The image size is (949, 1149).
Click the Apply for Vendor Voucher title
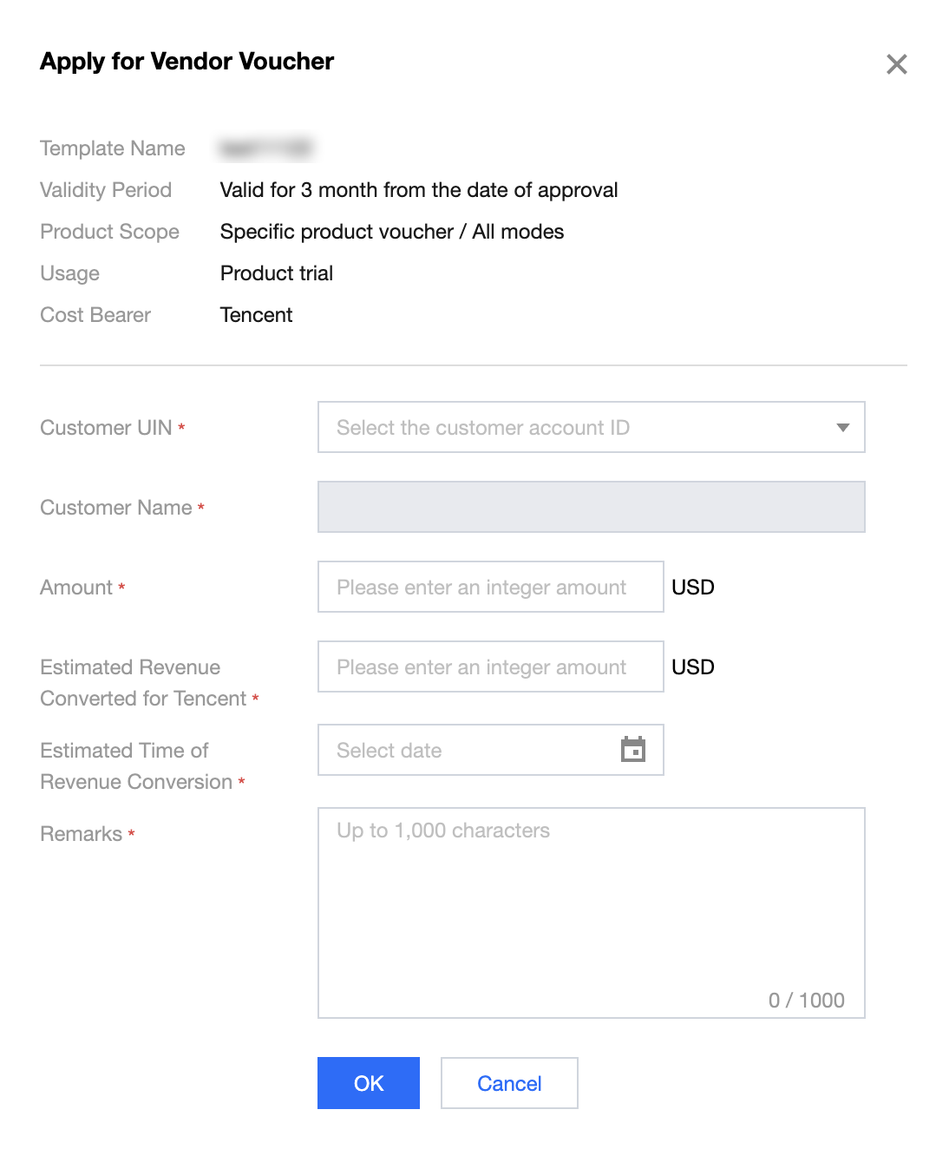tap(186, 61)
